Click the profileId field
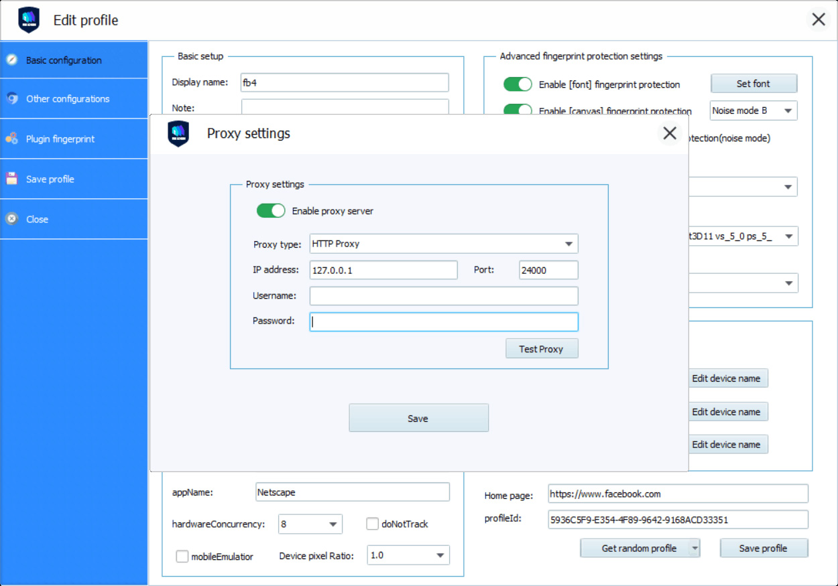The width and height of the screenshot is (838, 586). click(x=678, y=519)
